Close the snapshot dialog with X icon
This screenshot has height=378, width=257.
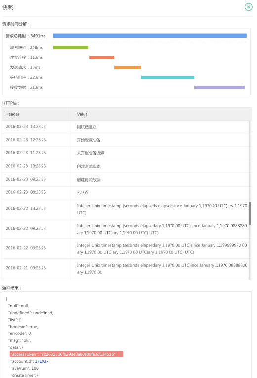pyautogui.click(x=248, y=7)
